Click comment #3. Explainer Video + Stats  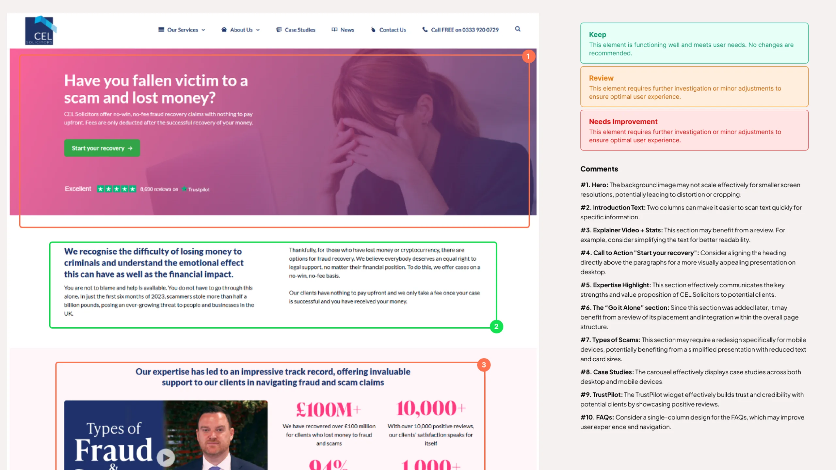(683, 235)
